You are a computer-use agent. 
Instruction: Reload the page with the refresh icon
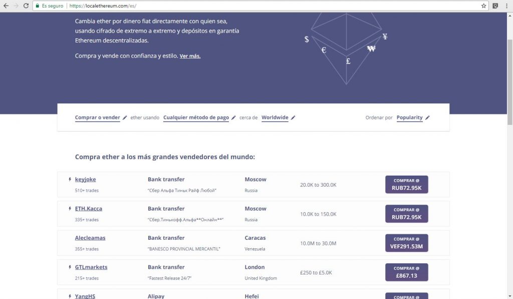tap(26, 6)
